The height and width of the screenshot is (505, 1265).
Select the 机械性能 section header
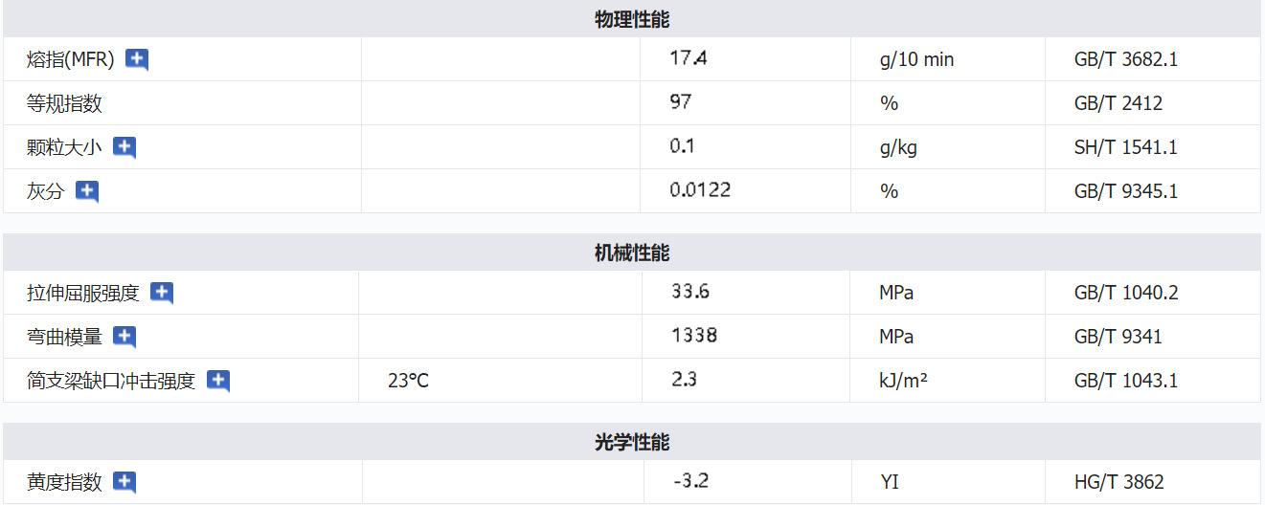632,252
